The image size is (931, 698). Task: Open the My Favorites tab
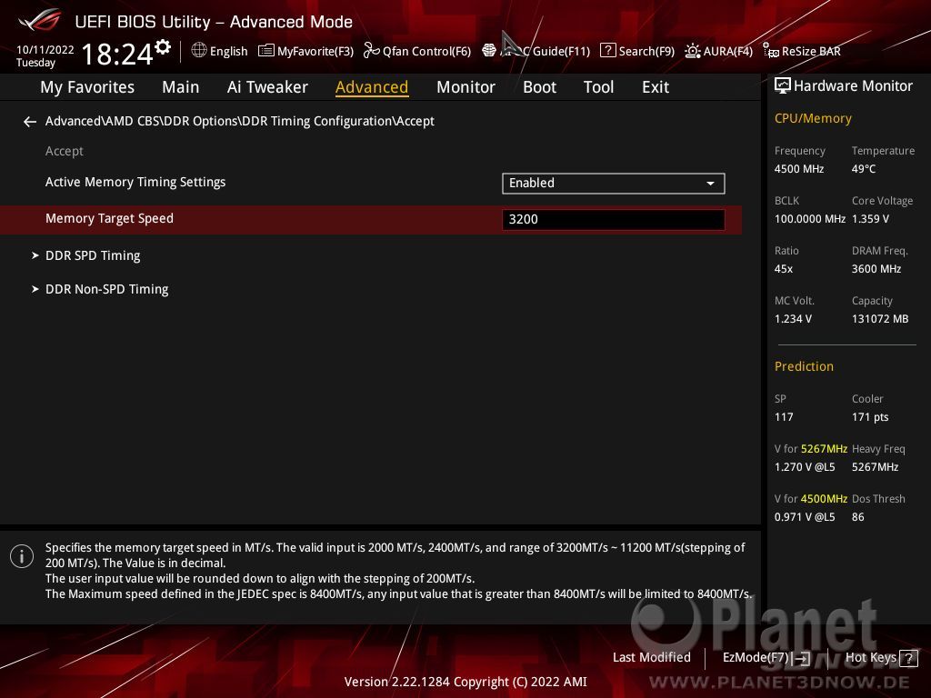coord(87,87)
